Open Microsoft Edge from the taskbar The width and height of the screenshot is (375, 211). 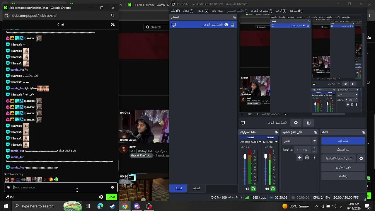[100, 206]
